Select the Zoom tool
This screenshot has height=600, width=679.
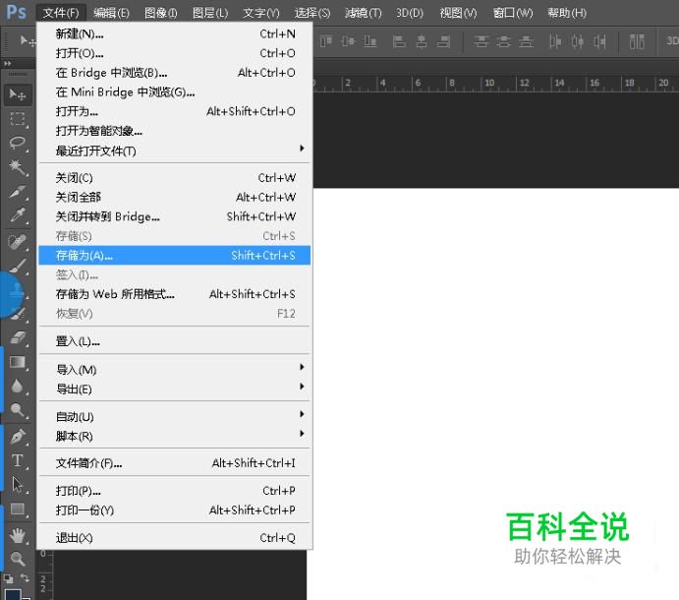tap(18, 559)
